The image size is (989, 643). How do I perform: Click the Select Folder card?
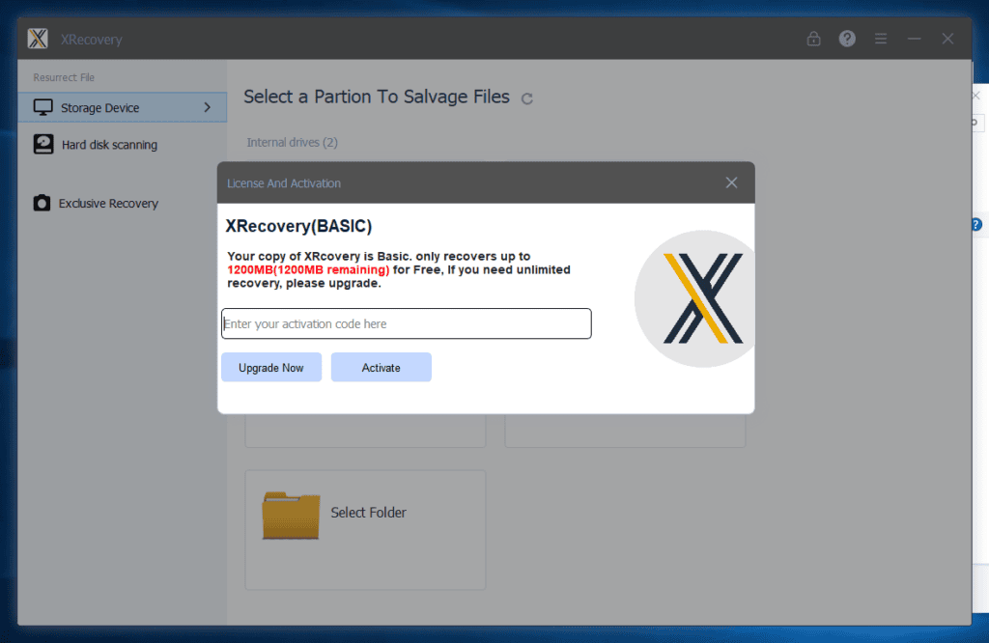[365, 529]
